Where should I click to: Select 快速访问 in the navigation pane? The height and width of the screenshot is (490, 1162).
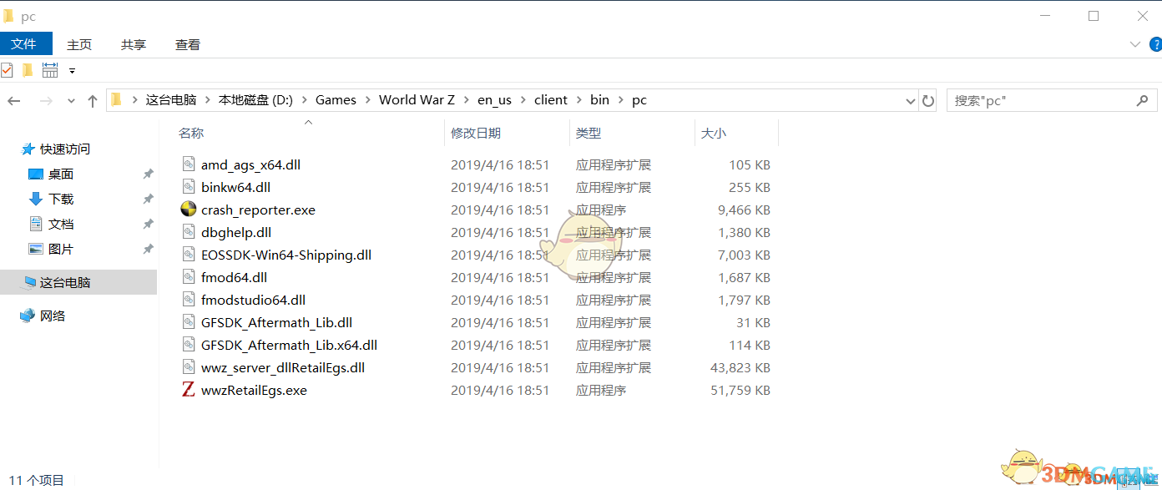tap(65, 149)
